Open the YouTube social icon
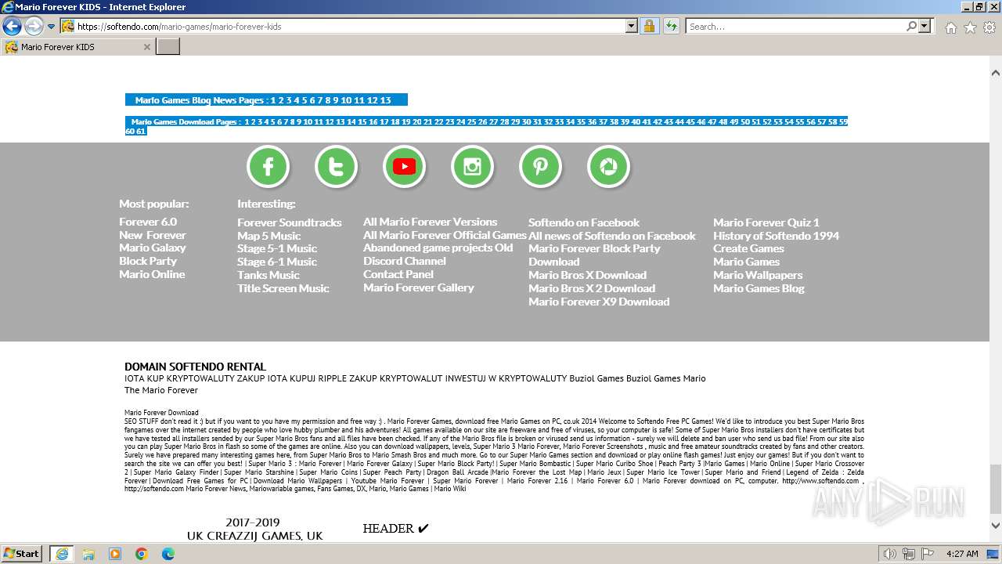This screenshot has width=1002, height=564. pos(405,167)
